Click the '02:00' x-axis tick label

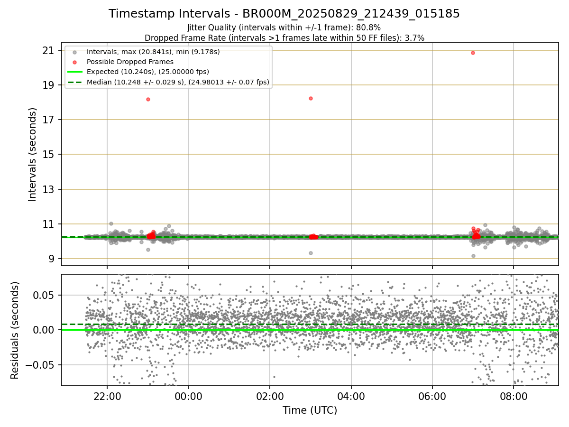pyautogui.click(x=270, y=396)
